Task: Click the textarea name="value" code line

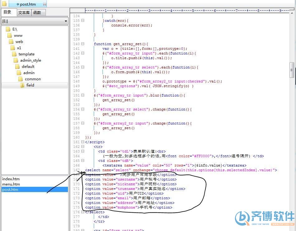Action: pos(174,165)
